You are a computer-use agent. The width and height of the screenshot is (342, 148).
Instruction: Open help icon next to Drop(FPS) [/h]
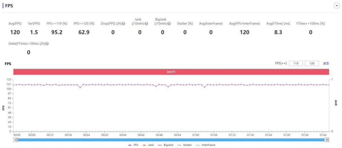tap(124, 24)
